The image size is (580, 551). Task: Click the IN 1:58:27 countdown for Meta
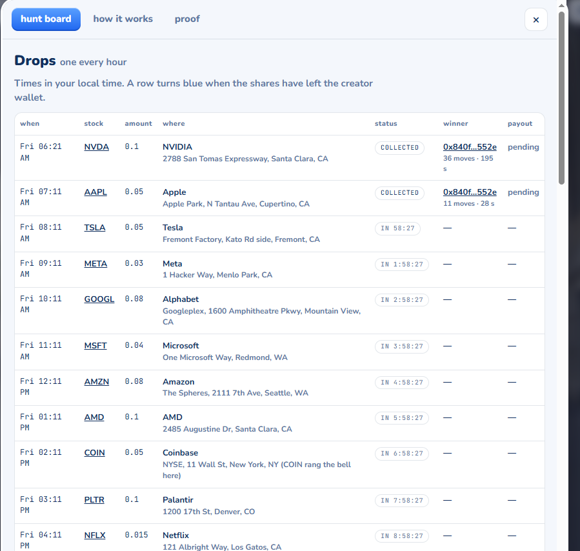click(x=402, y=265)
